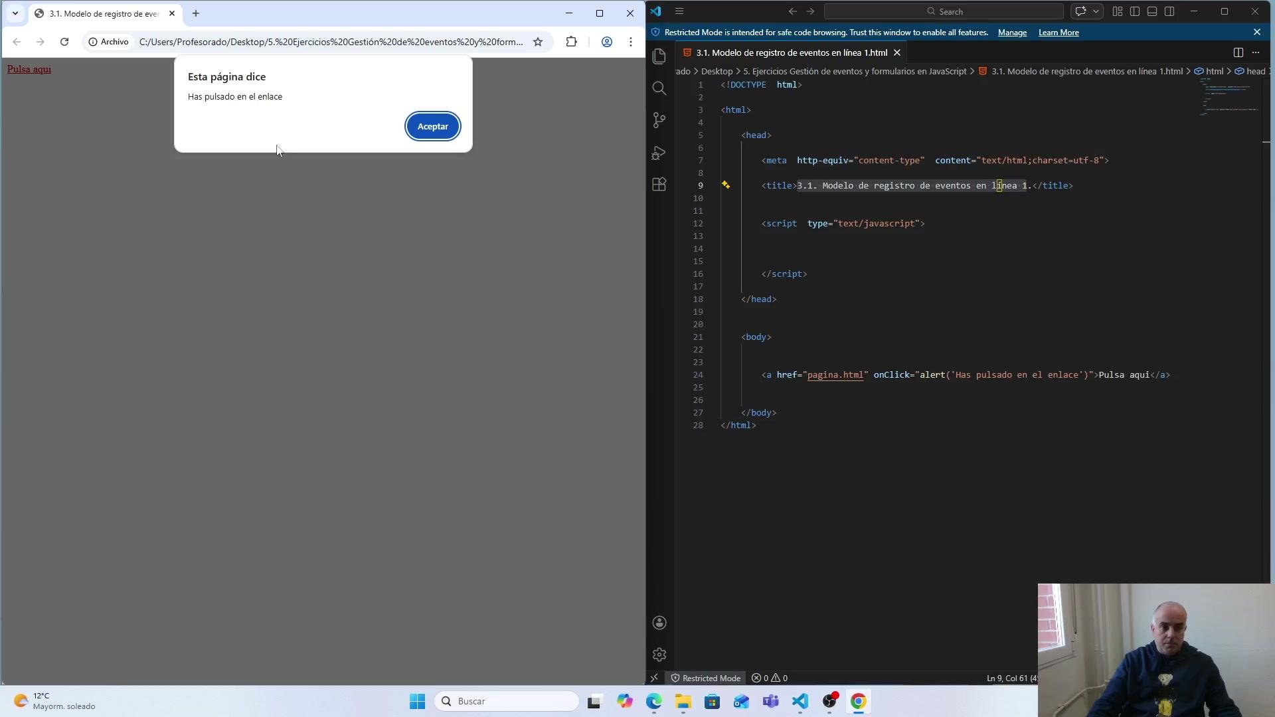1275x717 pixels.
Task: Open the Explorer view in VS Code
Action: (659, 56)
